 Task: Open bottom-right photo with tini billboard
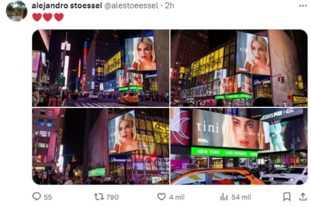pyautogui.click(x=239, y=146)
